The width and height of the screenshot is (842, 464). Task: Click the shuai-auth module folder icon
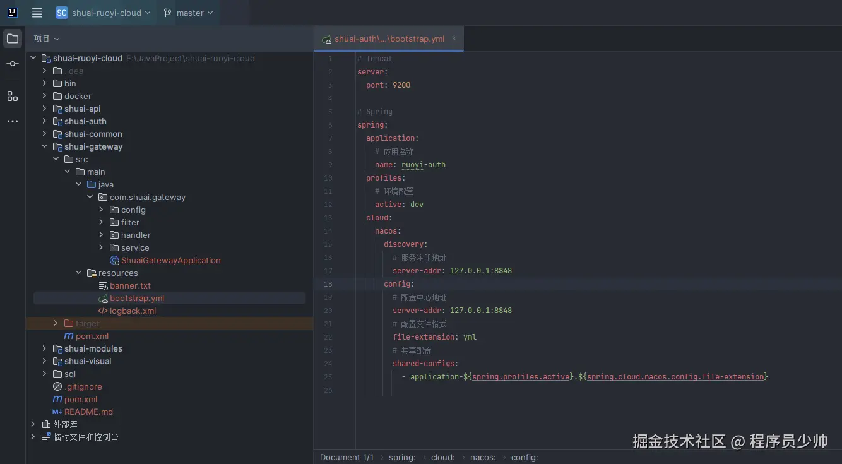point(57,121)
